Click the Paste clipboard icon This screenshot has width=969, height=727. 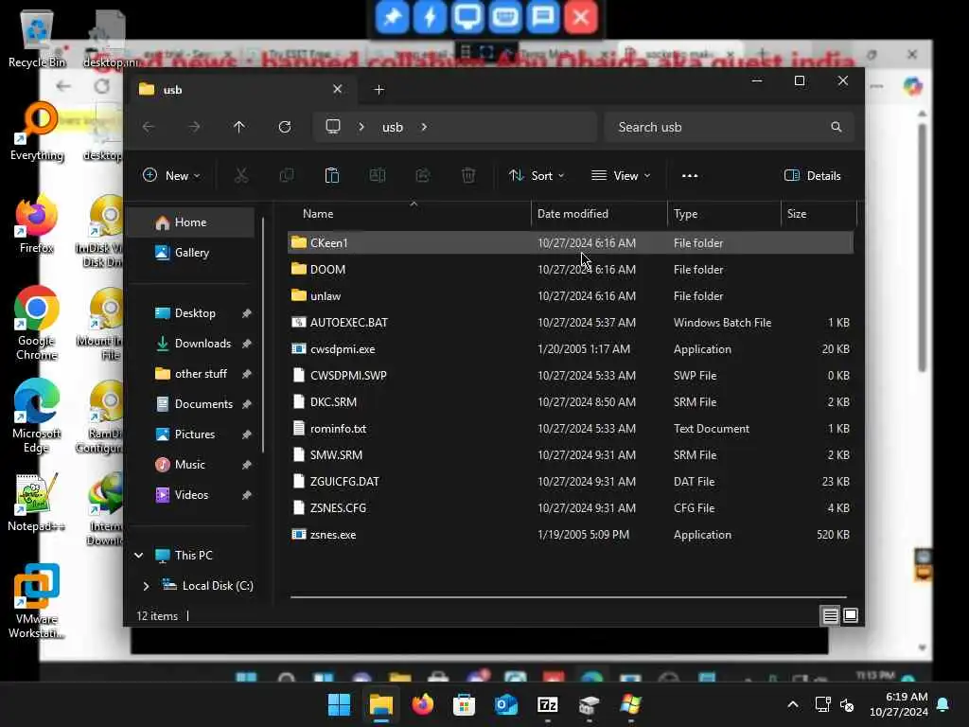pyautogui.click(x=332, y=175)
